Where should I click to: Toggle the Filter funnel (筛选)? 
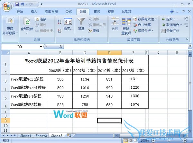point(81,24)
